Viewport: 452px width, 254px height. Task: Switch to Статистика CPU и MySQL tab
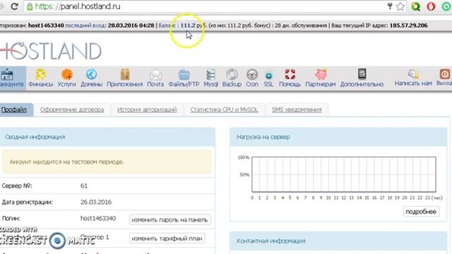[x=224, y=110]
